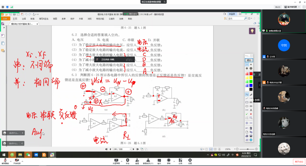Select the text 'A' annotation tool
The height and width of the screenshot is (166, 306).
point(251,110)
